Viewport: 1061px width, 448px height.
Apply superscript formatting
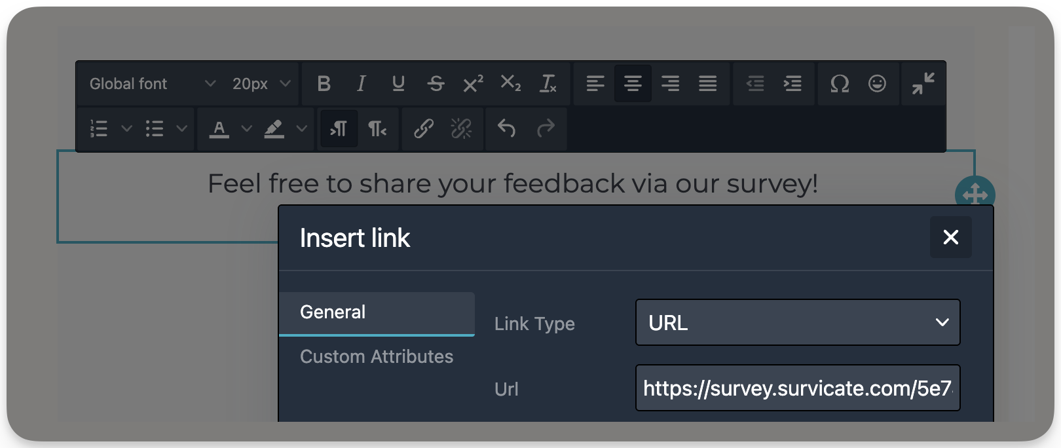pyautogui.click(x=473, y=84)
